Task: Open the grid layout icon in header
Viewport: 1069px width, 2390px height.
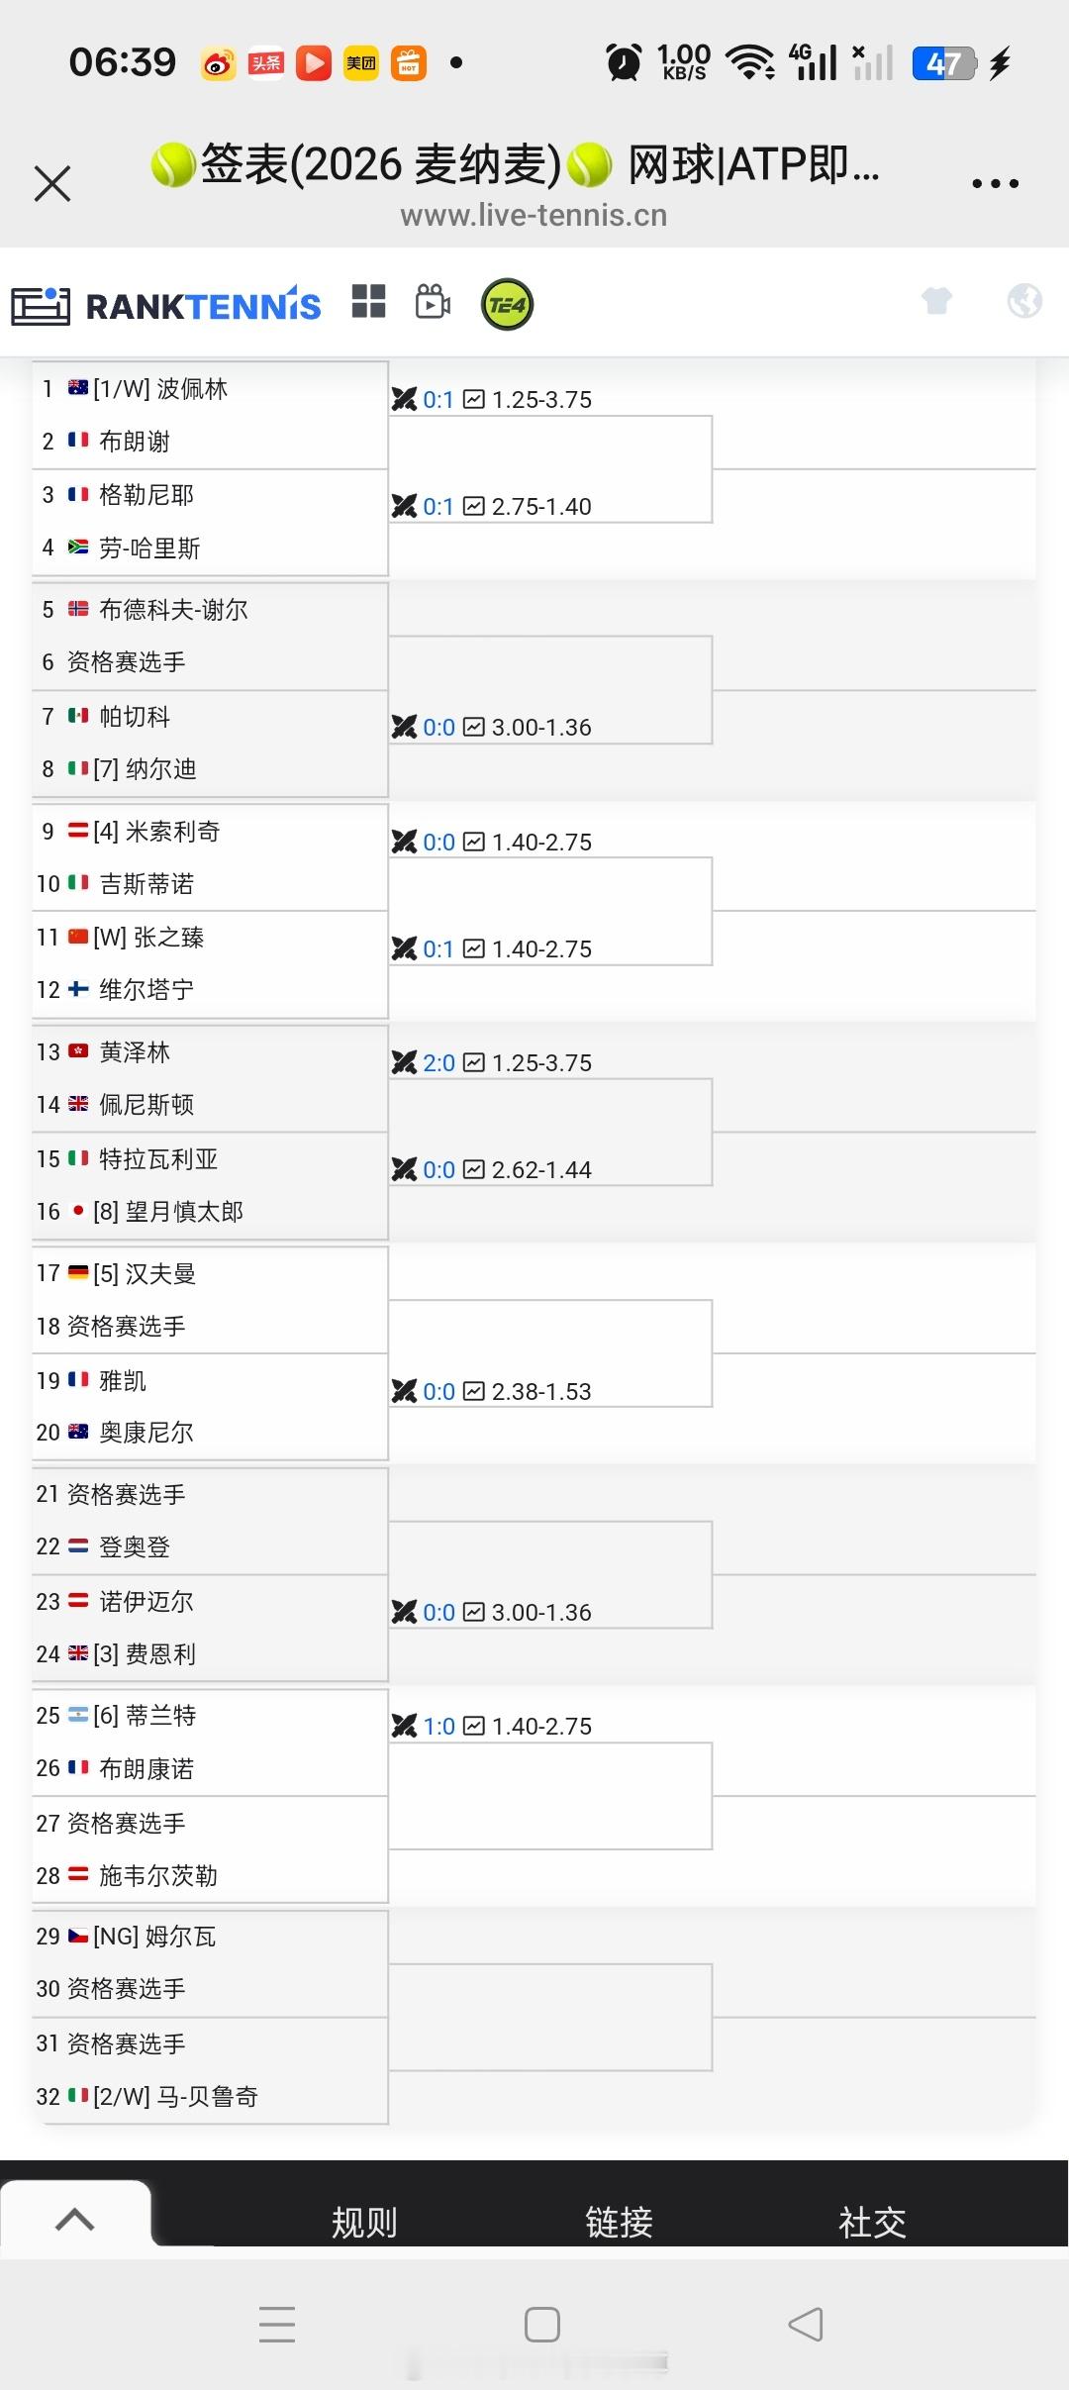Action: tap(368, 302)
